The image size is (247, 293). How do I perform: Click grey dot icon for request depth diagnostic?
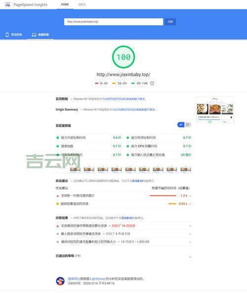[58, 234]
